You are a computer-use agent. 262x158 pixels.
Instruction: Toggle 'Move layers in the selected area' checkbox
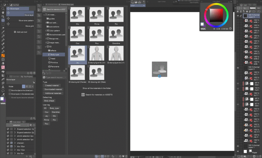pyautogui.click(x=10, y=94)
